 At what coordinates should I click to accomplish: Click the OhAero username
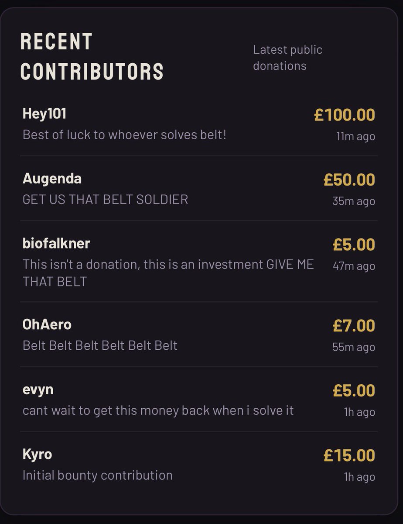(47, 324)
